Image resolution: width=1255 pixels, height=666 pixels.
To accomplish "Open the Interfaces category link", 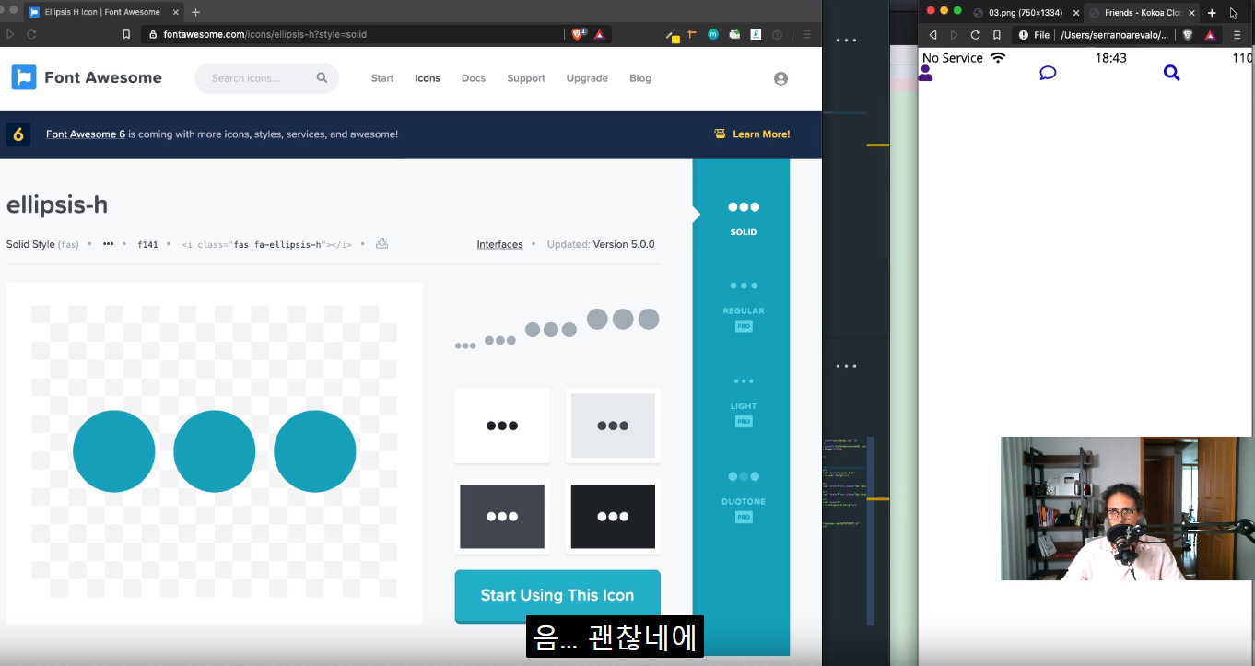I will [x=499, y=244].
